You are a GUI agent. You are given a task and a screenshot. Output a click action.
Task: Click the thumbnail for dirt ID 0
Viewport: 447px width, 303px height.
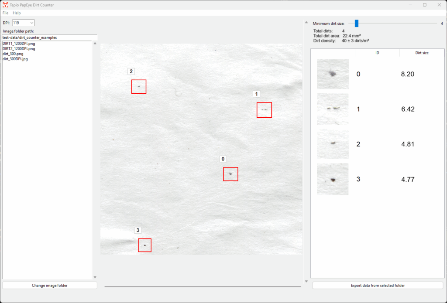coord(333,74)
